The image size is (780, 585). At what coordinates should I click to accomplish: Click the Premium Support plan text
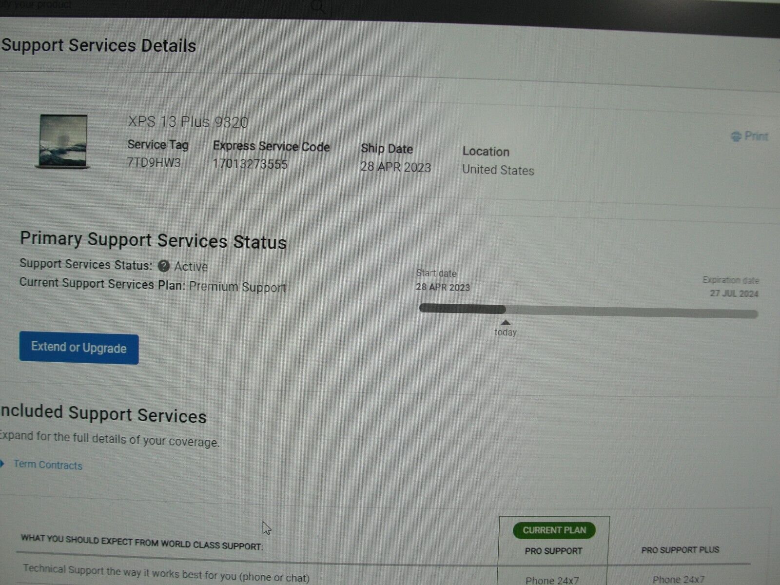pyautogui.click(x=237, y=287)
